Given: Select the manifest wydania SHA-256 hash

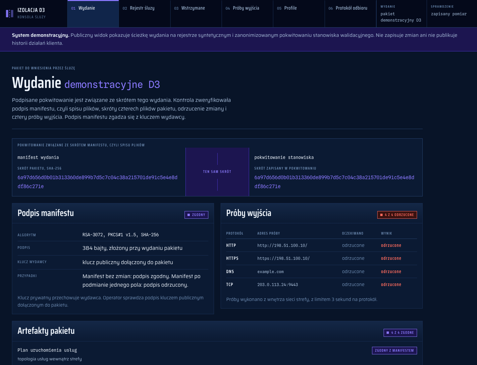Looking at the screenshot, I should 97,182.
